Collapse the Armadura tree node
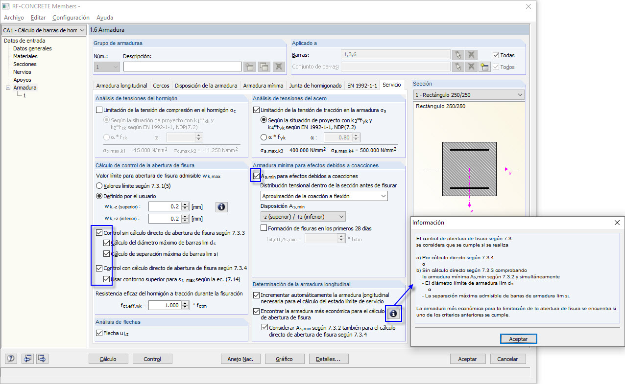The image size is (625, 384). (8, 88)
